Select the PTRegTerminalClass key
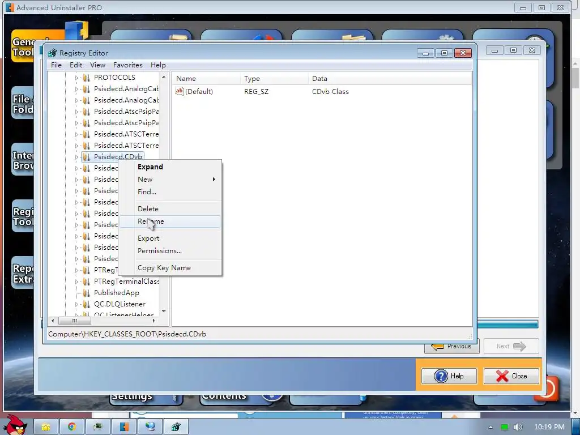 [x=126, y=282]
